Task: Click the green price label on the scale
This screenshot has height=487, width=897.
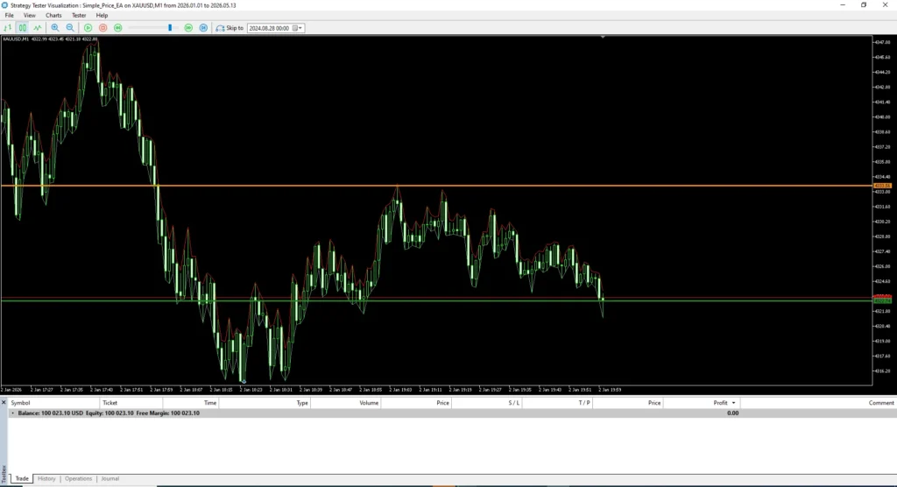Action: pos(882,301)
